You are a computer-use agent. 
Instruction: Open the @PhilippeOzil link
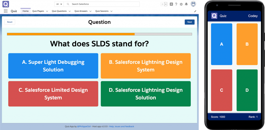click(84, 126)
